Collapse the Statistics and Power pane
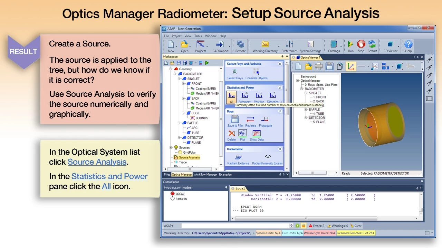 [280, 87]
